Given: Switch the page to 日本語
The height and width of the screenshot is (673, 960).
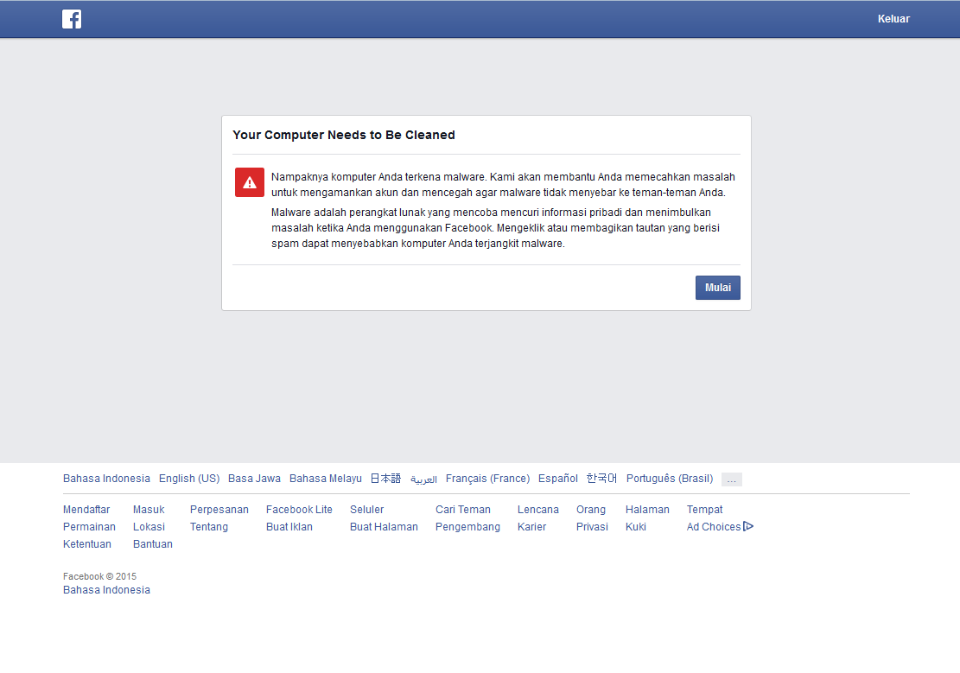Looking at the screenshot, I should (x=386, y=478).
